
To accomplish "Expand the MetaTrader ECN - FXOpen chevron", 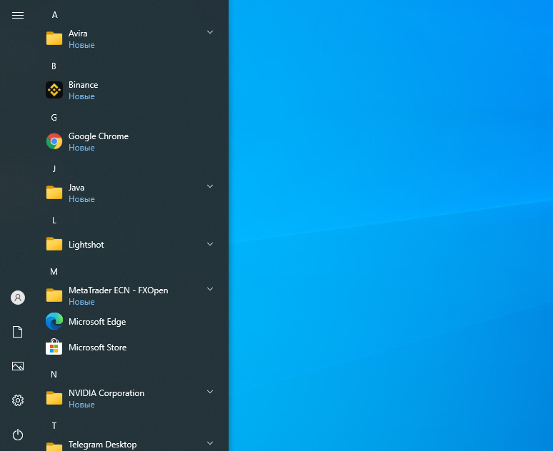I will coord(210,289).
